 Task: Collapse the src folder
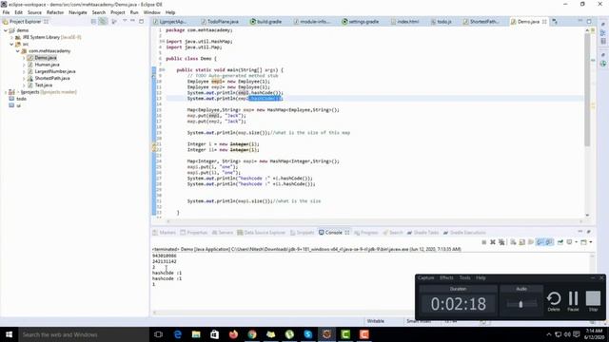click(x=11, y=45)
